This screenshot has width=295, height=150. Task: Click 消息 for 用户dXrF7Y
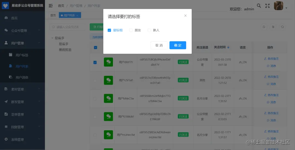271,66
